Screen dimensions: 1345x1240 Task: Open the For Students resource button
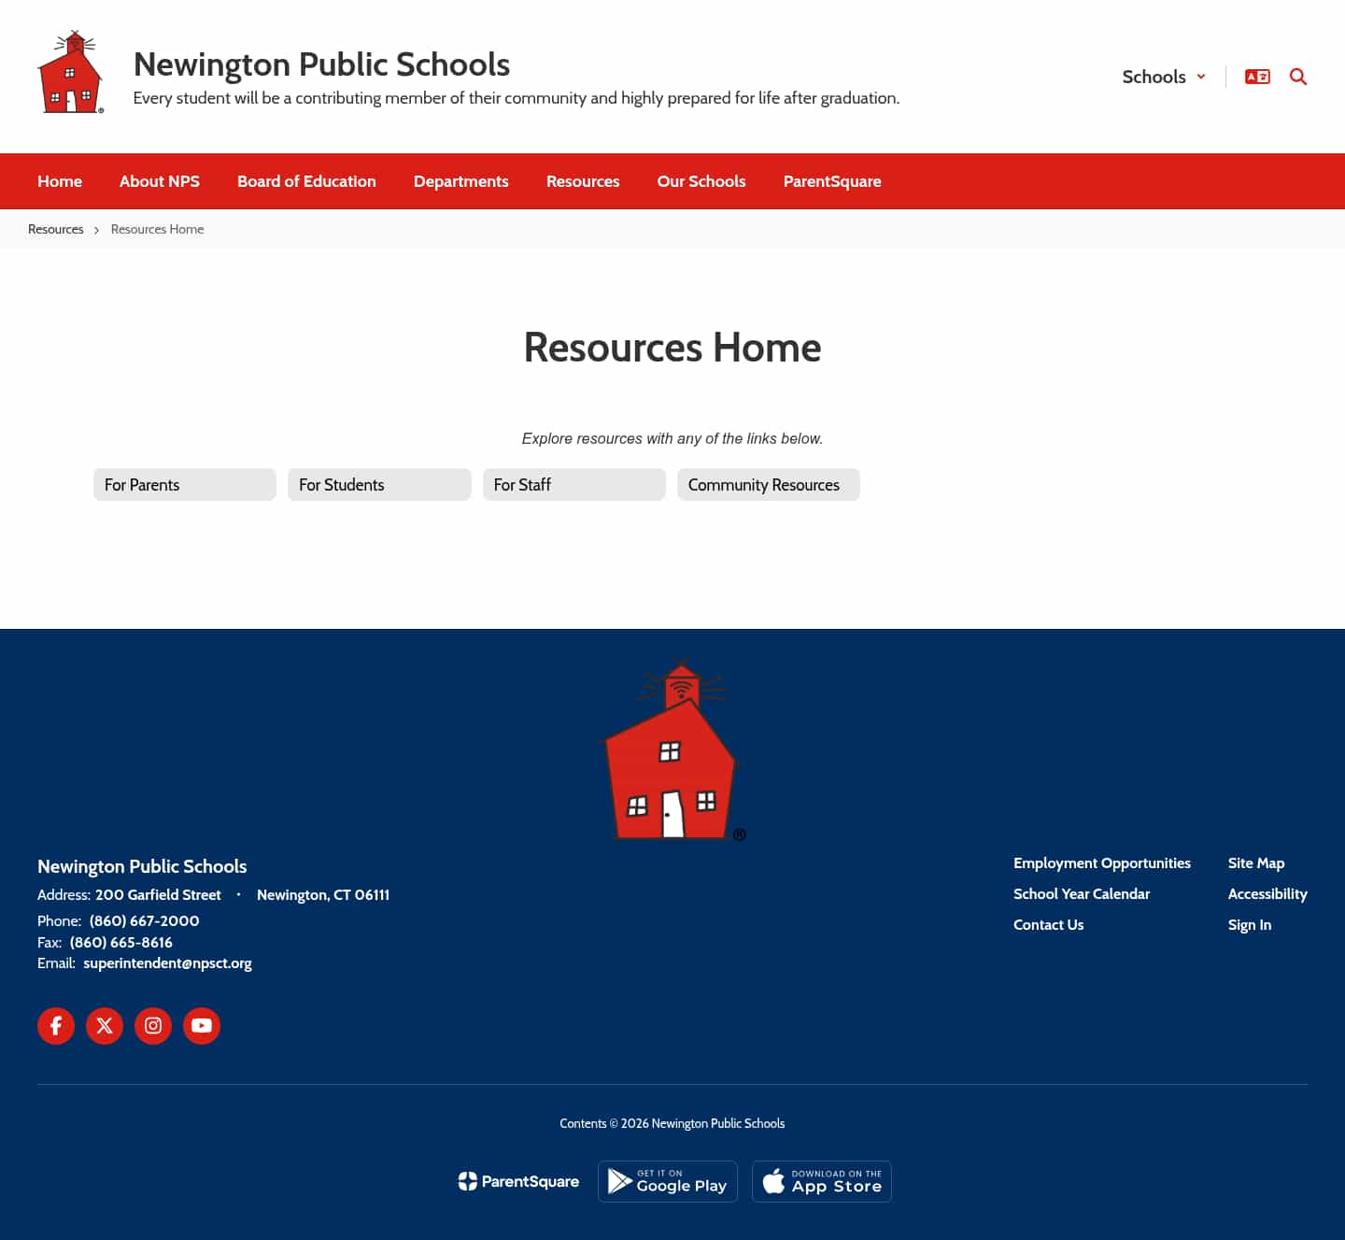point(379,485)
